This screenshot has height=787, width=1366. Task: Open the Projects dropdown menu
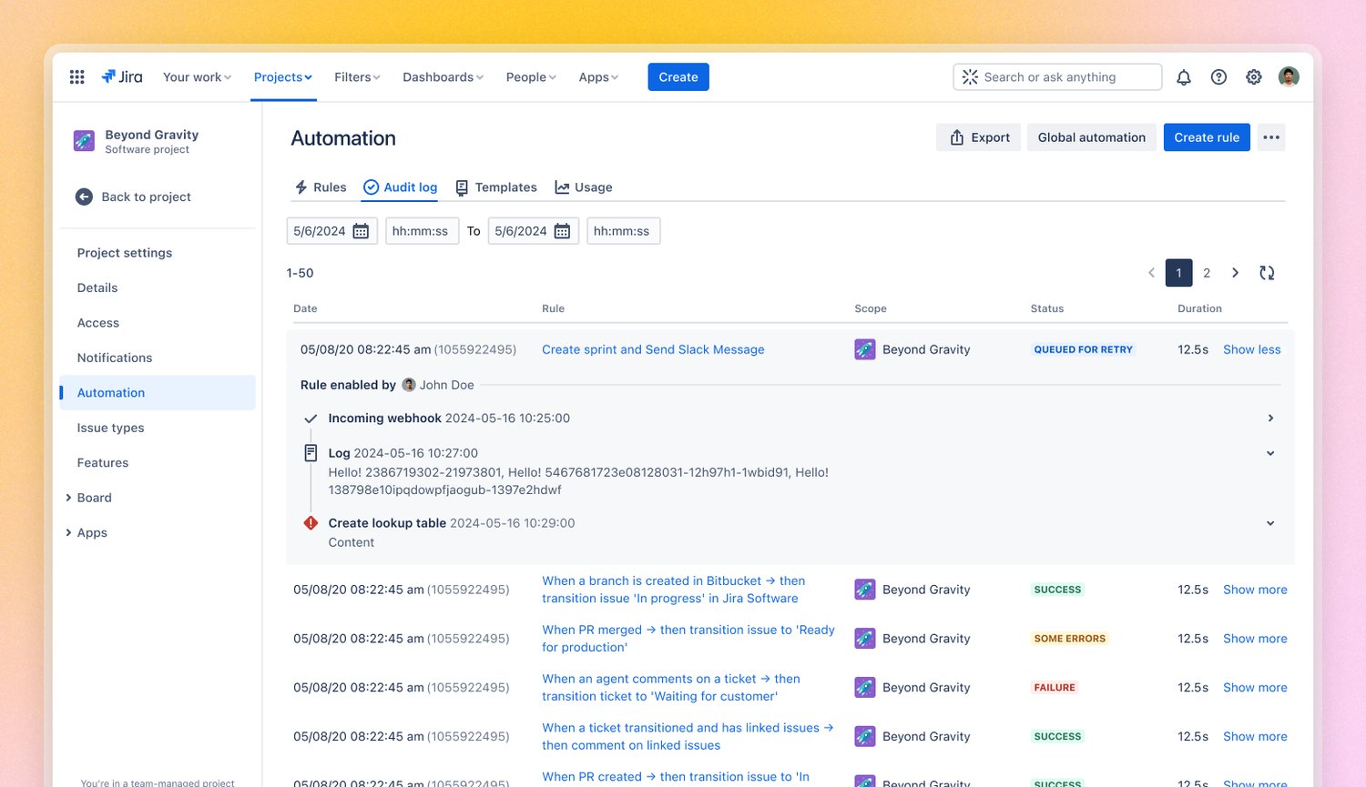[x=282, y=76]
